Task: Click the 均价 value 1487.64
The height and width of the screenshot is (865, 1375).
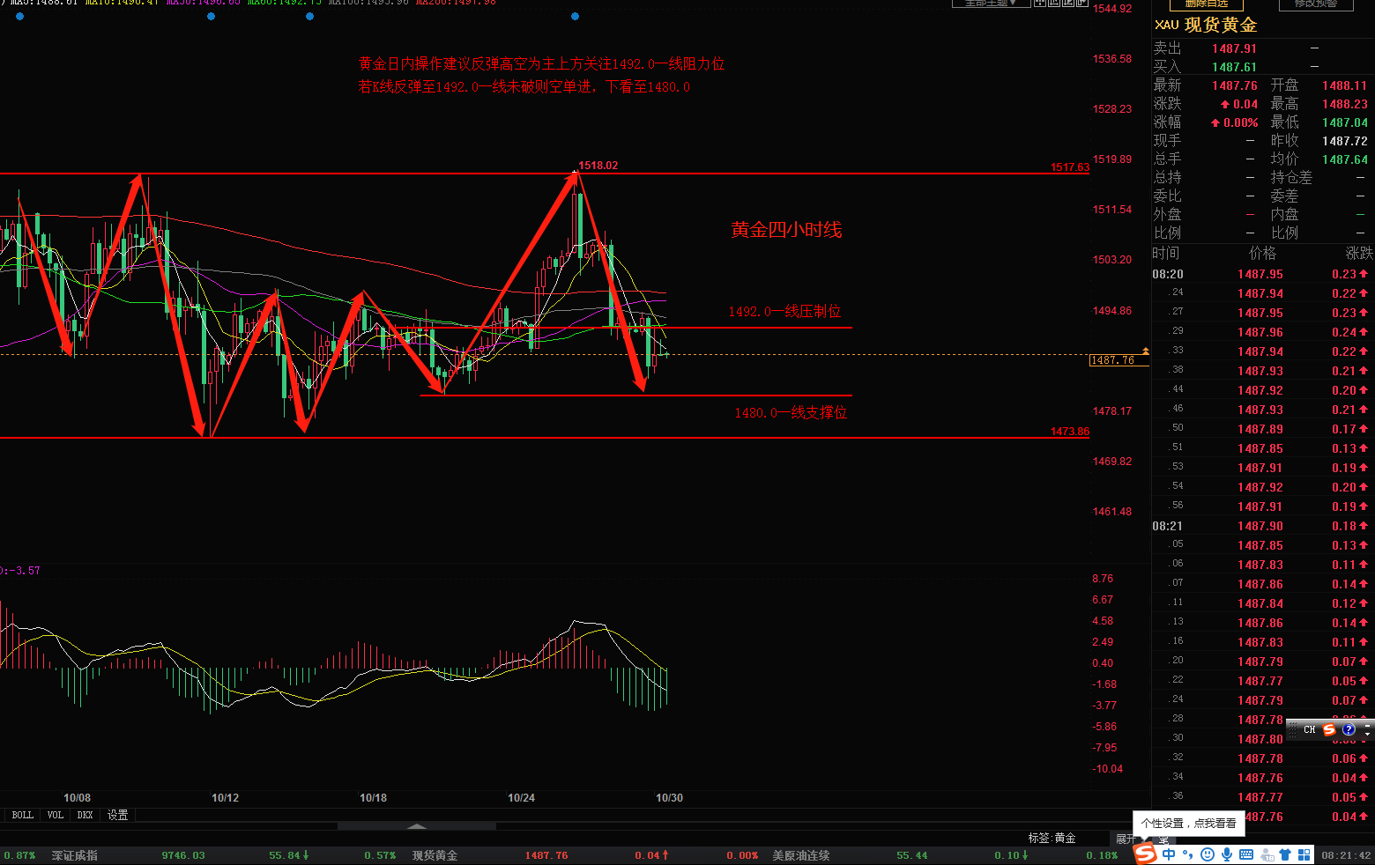Action: tap(1344, 159)
